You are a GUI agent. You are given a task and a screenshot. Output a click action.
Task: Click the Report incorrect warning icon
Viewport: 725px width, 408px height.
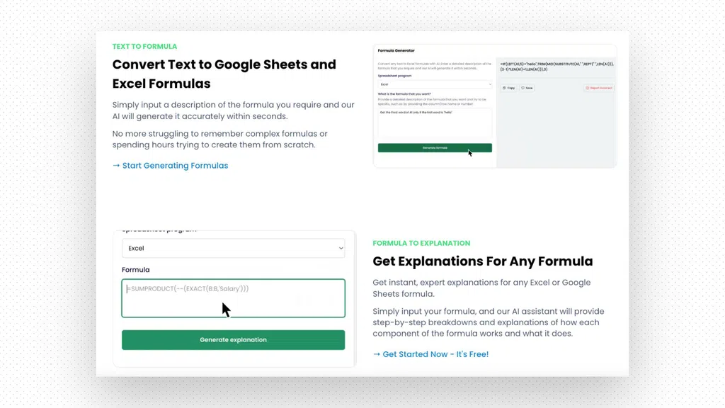(x=587, y=89)
